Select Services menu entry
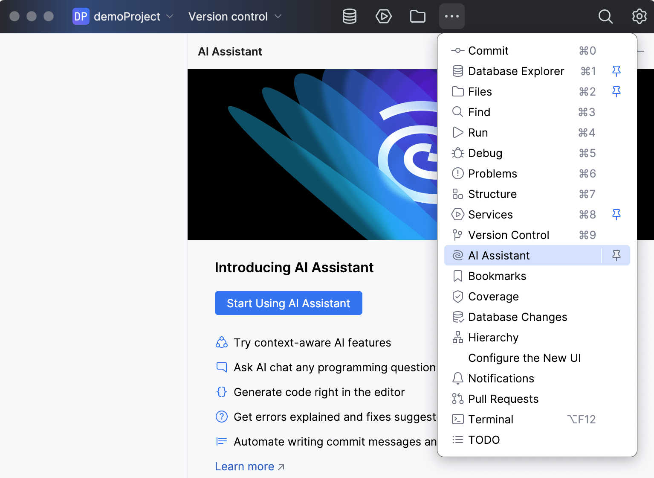The height and width of the screenshot is (478, 654). point(537,214)
